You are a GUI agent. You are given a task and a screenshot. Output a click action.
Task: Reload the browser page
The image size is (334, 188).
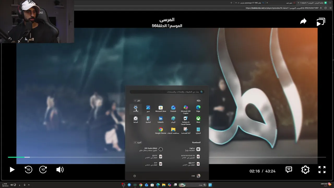pos(325,8)
